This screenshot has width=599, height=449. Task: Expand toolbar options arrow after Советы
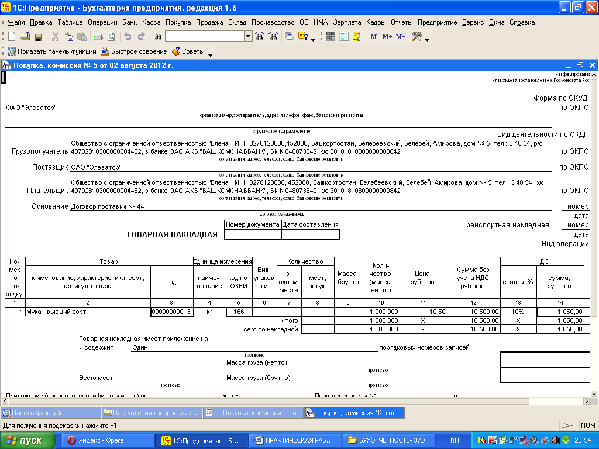[210, 54]
